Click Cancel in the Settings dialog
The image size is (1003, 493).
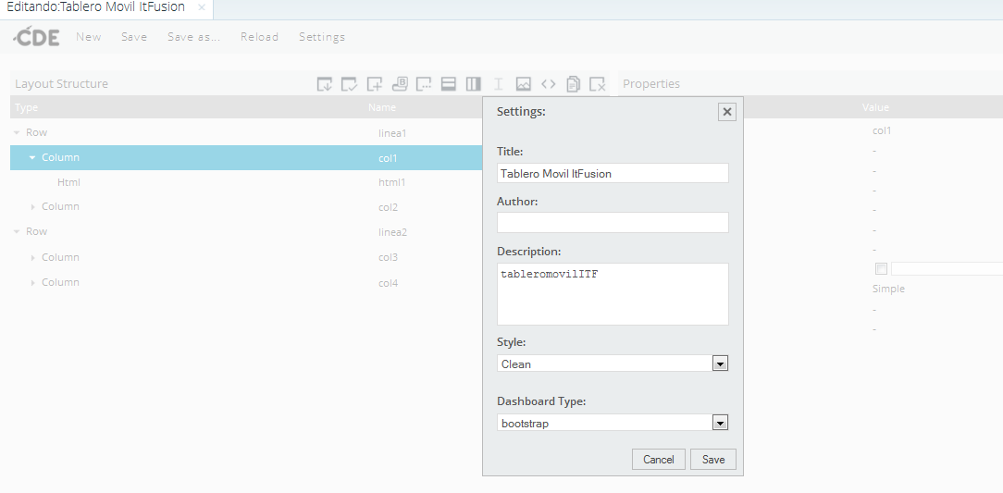(658, 459)
